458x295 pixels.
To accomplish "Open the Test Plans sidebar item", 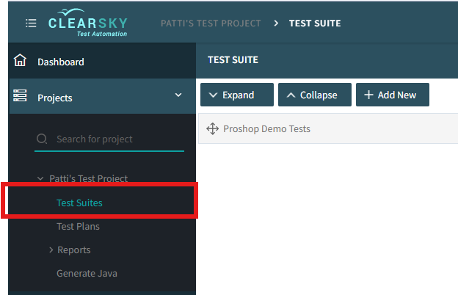I will [x=78, y=226].
